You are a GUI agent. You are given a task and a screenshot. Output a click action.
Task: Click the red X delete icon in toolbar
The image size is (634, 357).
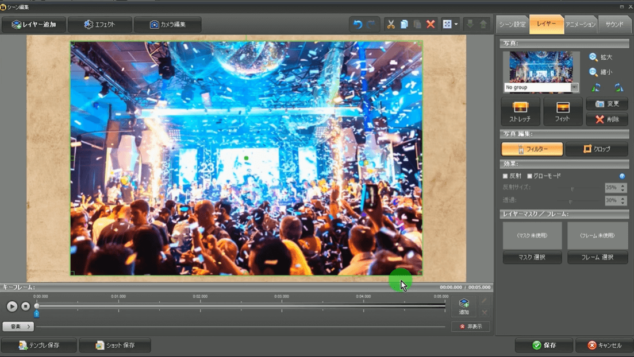coord(431,25)
